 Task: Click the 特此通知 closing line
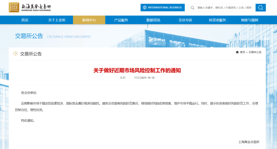coord(28,121)
